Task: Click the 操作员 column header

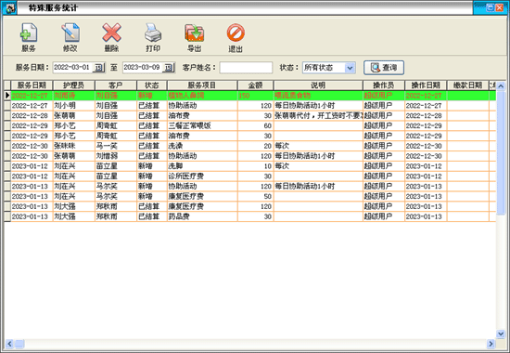Action: point(384,85)
